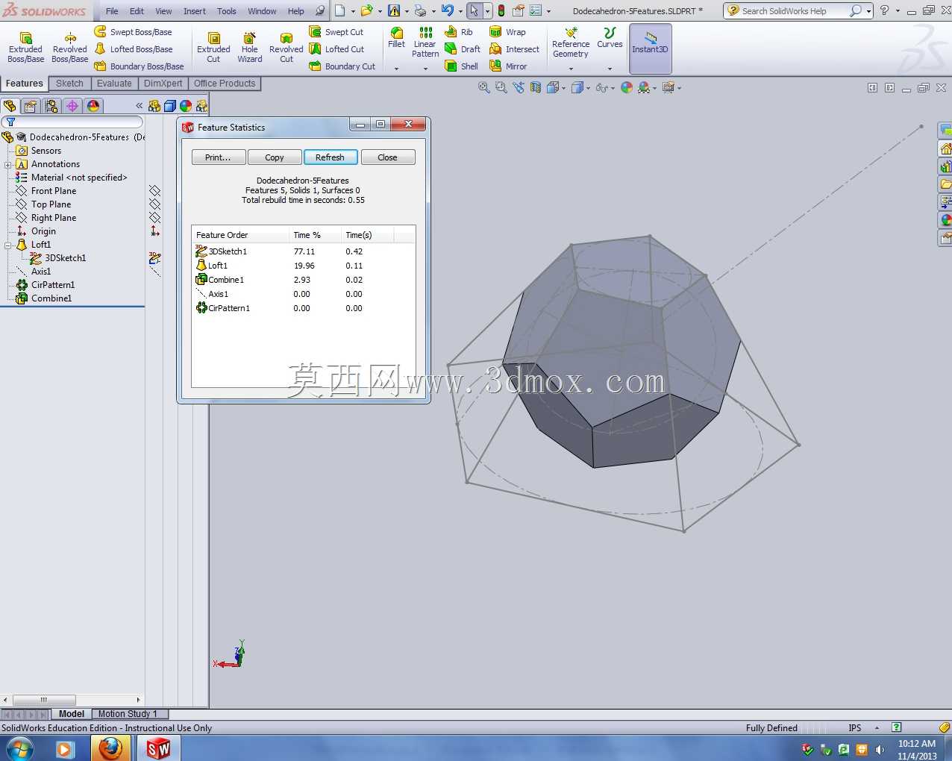
Task: Click the Zoom to Fit icon
Action: (483, 87)
